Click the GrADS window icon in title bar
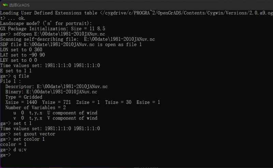The height and width of the screenshot is (168, 273). tap(5, 5)
